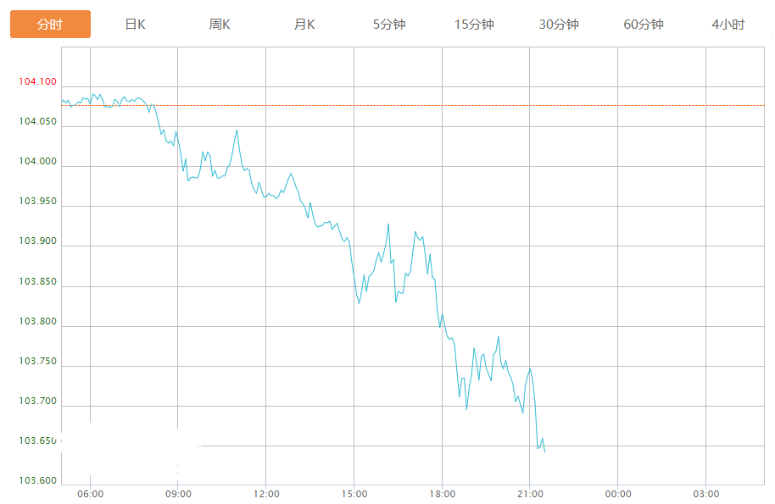This screenshot has height=504, width=775.
Task: Select the 15分钟 interval tab
Action: (x=474, y=25)
